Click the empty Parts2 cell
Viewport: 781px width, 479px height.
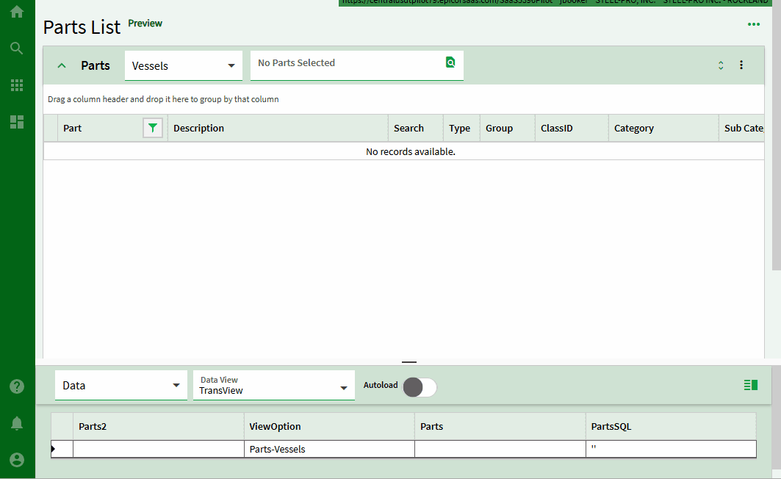(159, 449)
